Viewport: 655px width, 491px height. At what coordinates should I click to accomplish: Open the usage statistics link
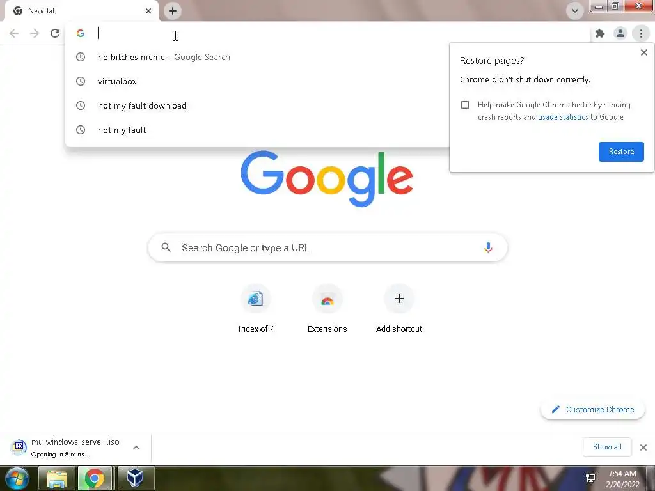click(563, 117)
